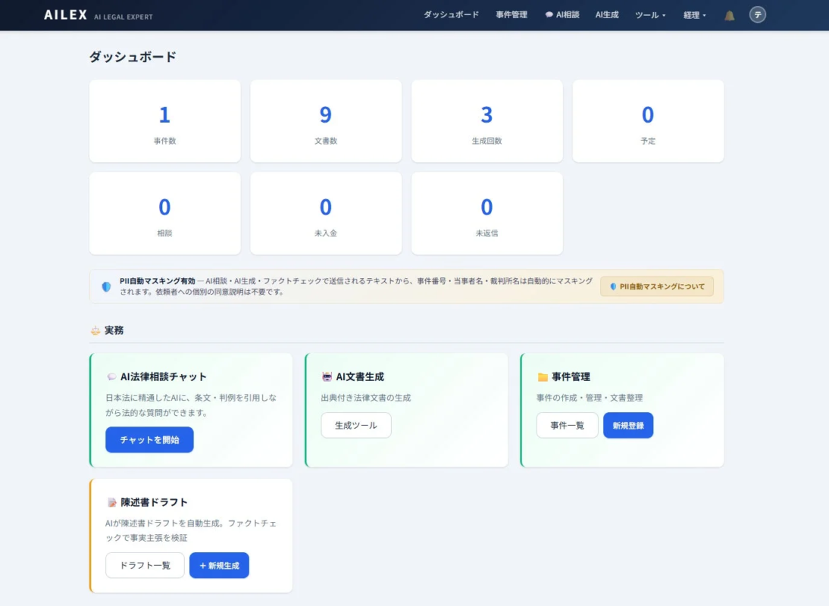829x606 pixels.
Task: Click the チャットを開始 button
Action: click(x=149, y=440)
